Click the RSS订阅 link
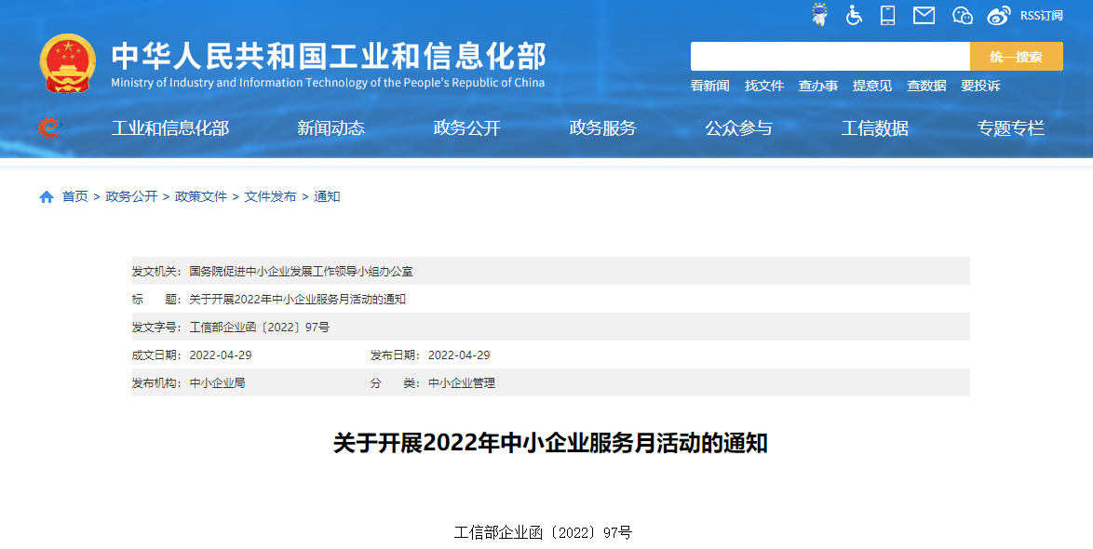 click(x=1041, y=16)
